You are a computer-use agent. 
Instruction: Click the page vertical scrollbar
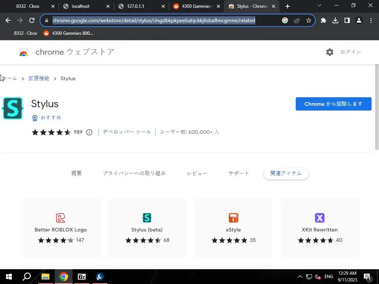pos(377,108)
